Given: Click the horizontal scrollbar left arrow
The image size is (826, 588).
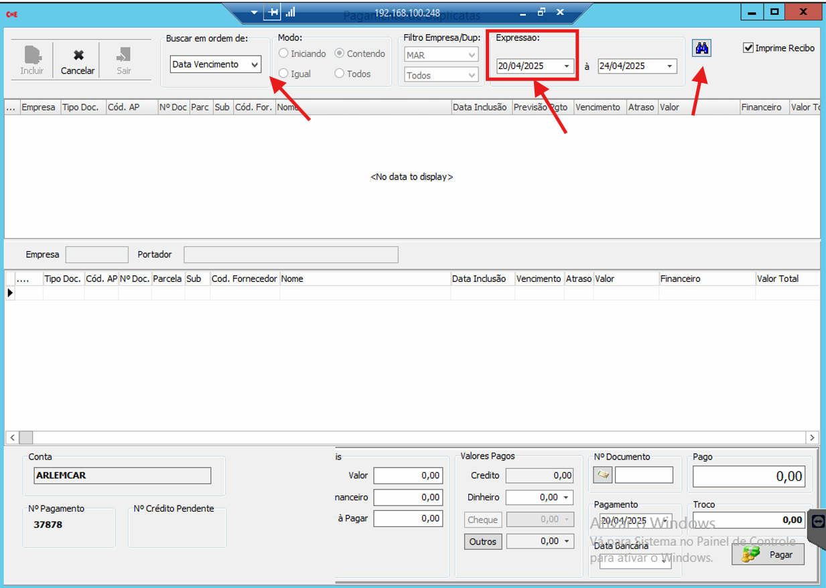Looking at the screenshot, I should (x=12, y=437).
